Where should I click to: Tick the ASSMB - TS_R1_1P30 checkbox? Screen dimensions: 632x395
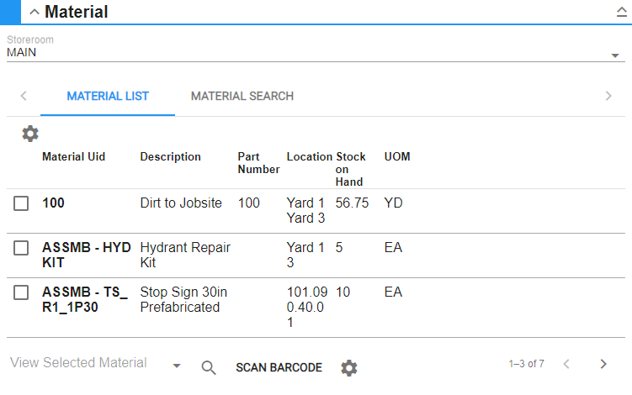point(22,292)
